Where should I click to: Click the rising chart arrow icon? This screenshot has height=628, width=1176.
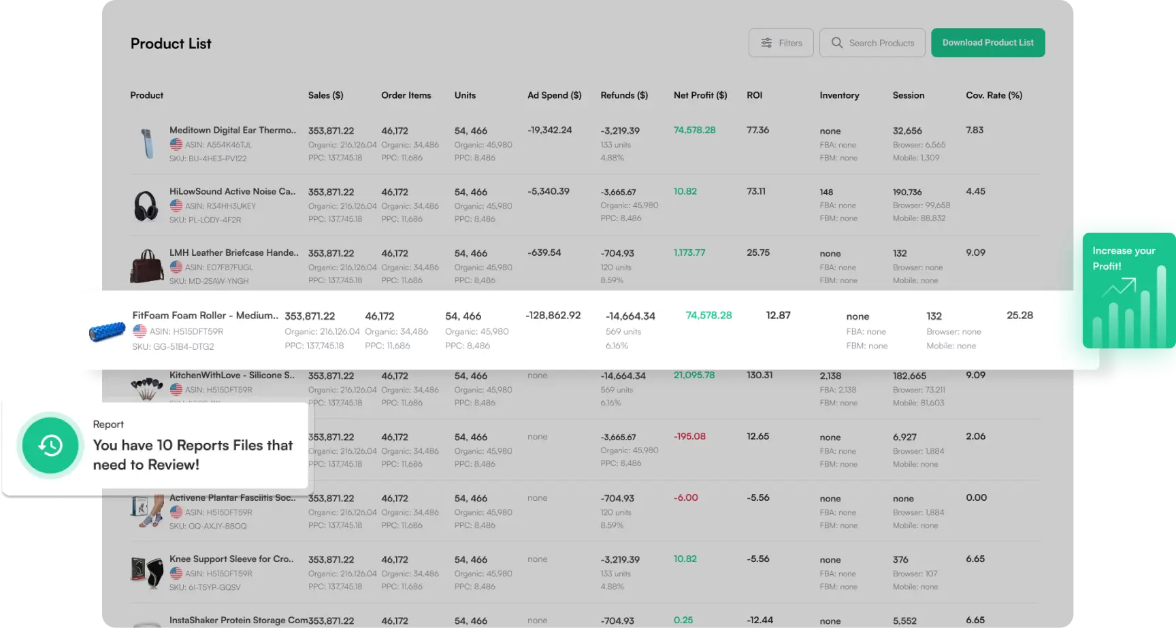pyautogui.click(x=1119, y=288)
